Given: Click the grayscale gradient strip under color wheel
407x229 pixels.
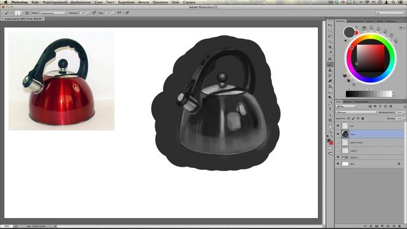Looking at the screenshot, I should 369,94.
